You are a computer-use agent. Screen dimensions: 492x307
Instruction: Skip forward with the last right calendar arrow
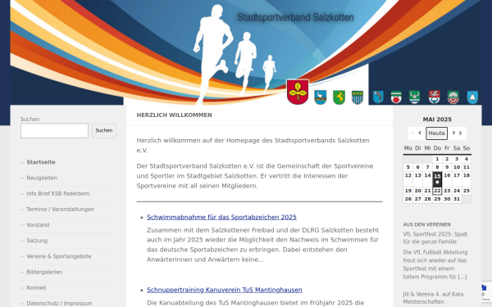pyautogui.click(x=460, y=133)
